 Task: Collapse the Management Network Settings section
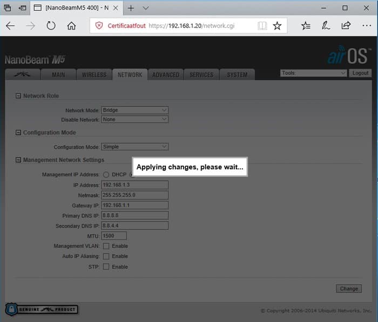coord(18,160)
